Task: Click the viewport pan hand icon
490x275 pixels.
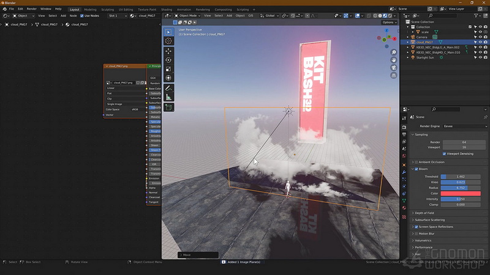Action: (394, 60)
